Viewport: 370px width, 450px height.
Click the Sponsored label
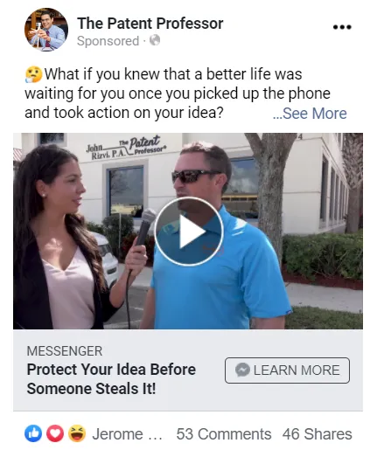[108, 41]
